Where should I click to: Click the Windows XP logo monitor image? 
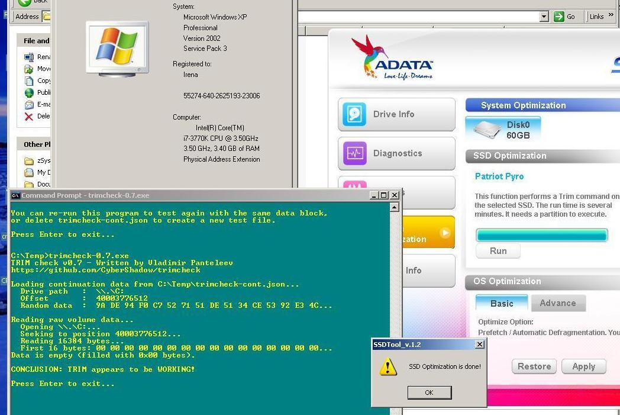tap(118, 50)
